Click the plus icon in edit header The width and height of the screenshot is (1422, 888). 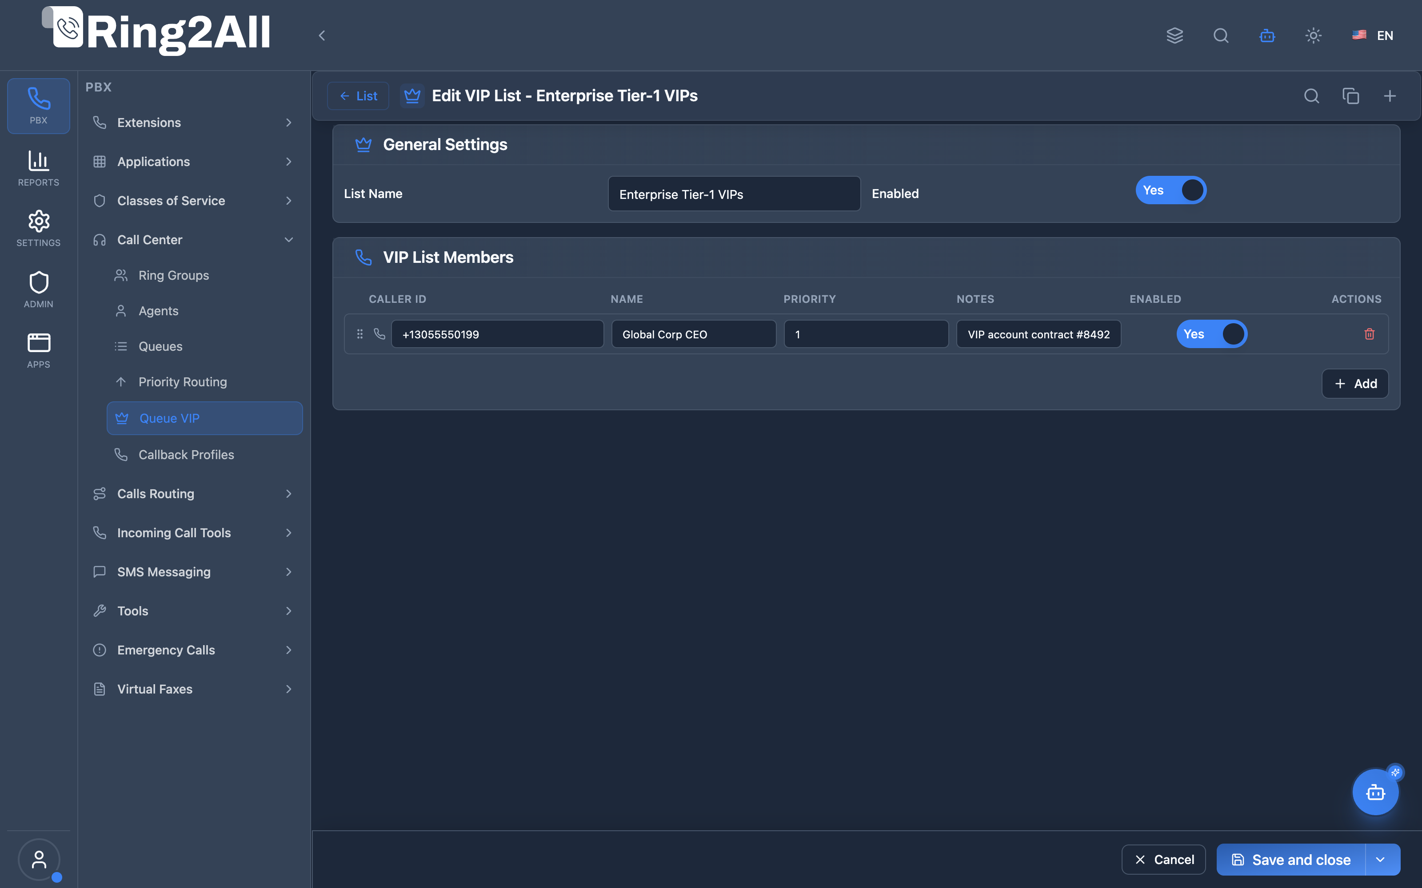coord(1390,96)
